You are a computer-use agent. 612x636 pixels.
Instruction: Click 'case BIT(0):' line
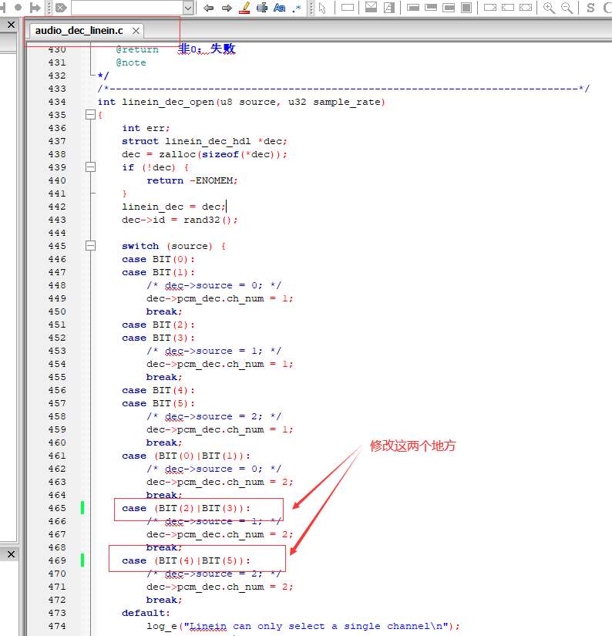click(158, 259)
